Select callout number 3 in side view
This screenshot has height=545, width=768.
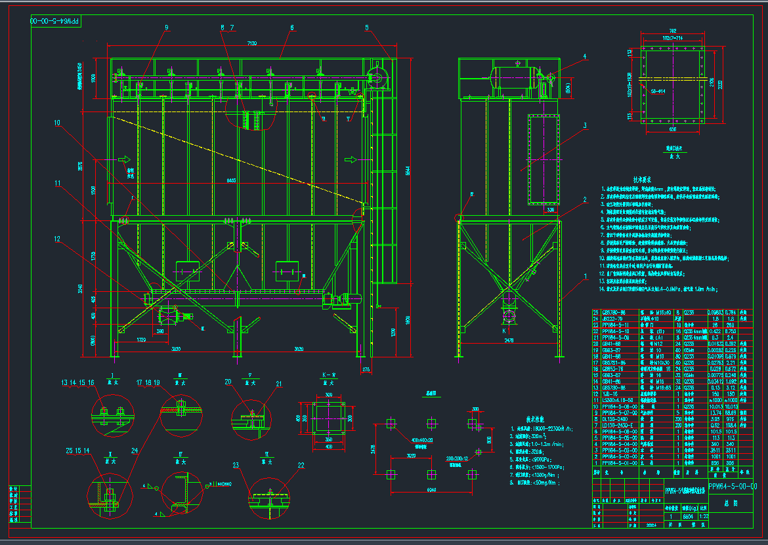[584, 125]
